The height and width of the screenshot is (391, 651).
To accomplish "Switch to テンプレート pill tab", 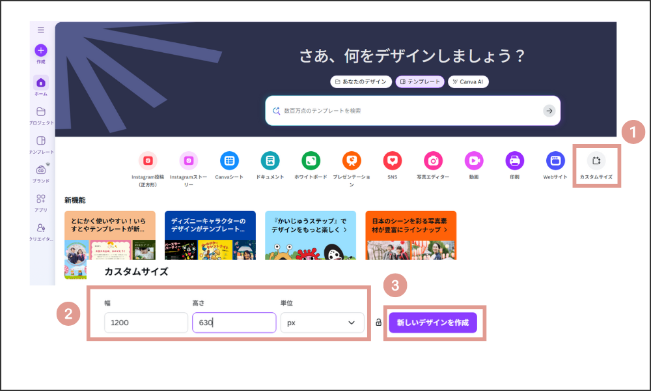I will pyautogui.click(x=420, y=81).
